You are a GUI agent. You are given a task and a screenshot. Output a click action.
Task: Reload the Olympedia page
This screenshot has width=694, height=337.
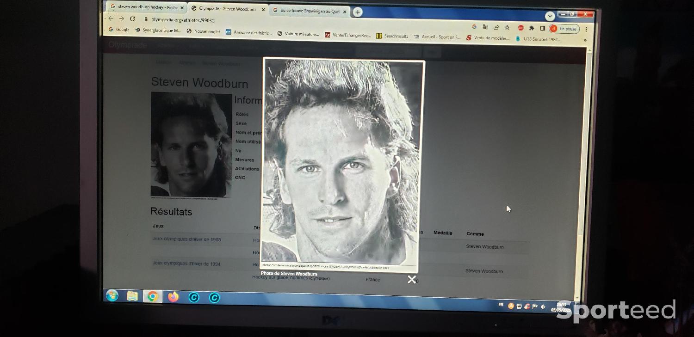(x=132, y=19)
